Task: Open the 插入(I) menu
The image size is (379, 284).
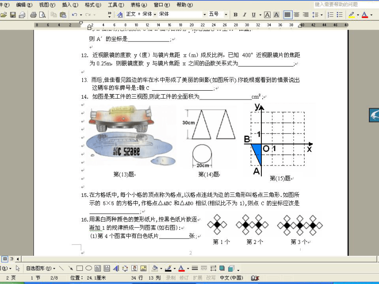Action: 70,5
